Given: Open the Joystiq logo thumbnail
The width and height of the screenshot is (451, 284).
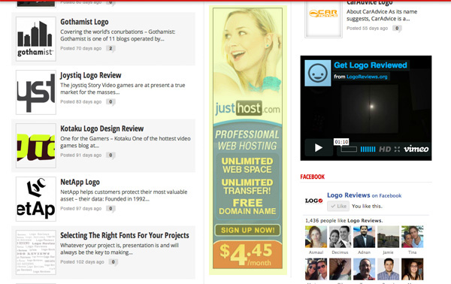Looking at the screenshot, I should (x=36, y=92).
